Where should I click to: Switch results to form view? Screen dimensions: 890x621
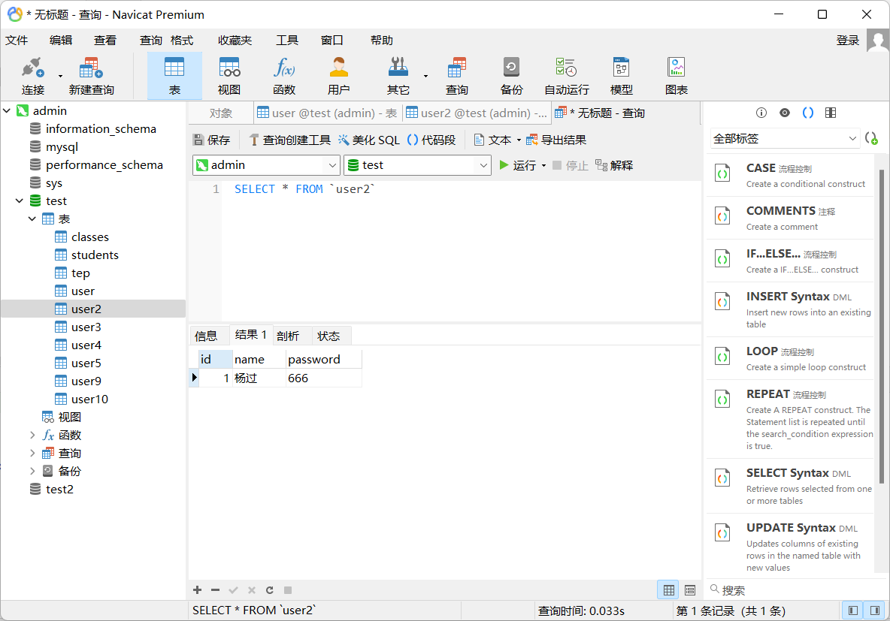[689, 589]
